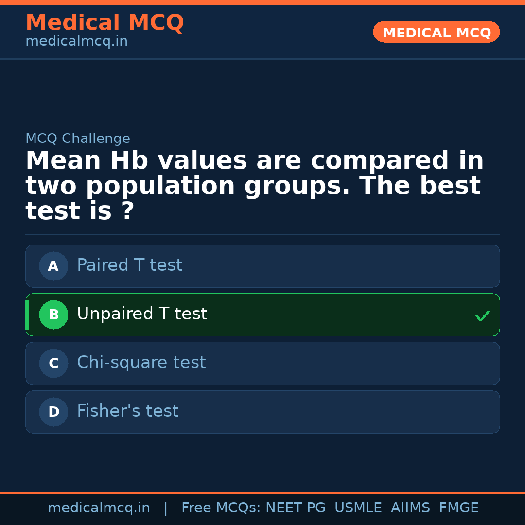525x525 pixels.
Task: Open the USMLE section in footer
Action: [x=358, y=507]
